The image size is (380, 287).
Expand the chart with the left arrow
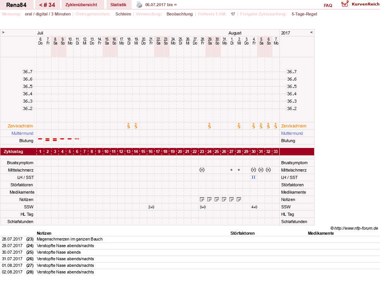3,32
